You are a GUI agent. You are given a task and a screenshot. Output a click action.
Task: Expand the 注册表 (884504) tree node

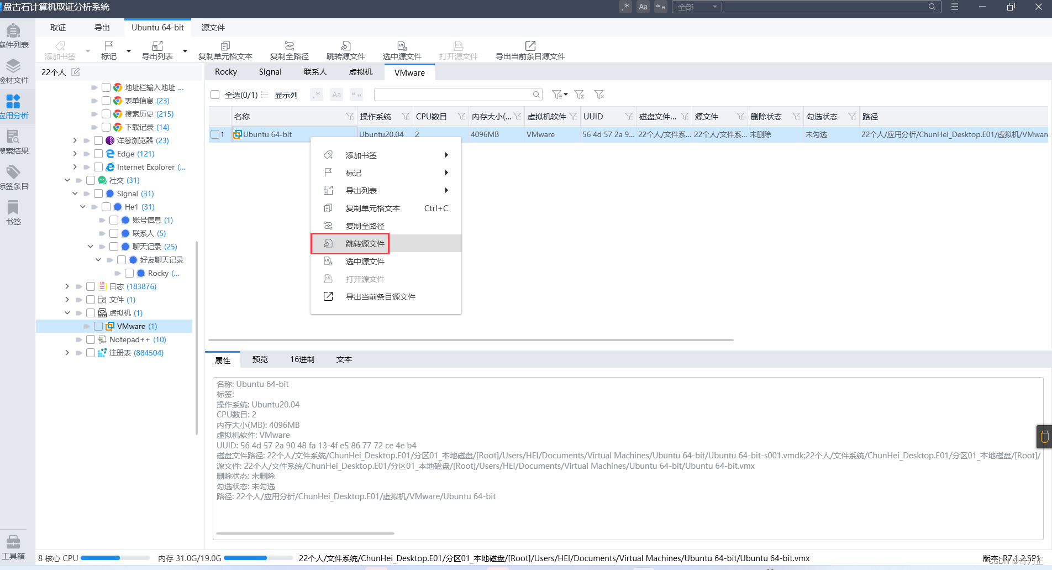click(67, 353)
